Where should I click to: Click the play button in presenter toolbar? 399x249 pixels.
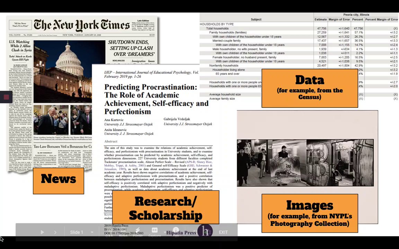point(43,232)
